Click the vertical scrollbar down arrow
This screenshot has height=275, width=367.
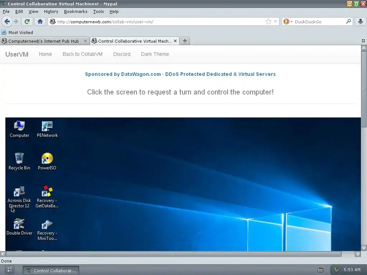pos(364,248)
